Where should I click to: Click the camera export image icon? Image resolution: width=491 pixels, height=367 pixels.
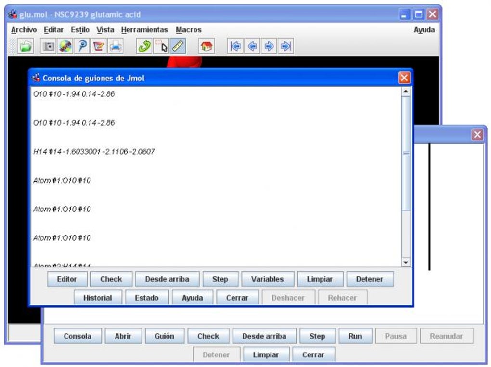49,46
